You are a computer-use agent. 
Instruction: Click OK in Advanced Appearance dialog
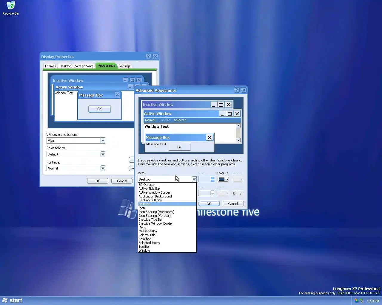click(209, 204)
